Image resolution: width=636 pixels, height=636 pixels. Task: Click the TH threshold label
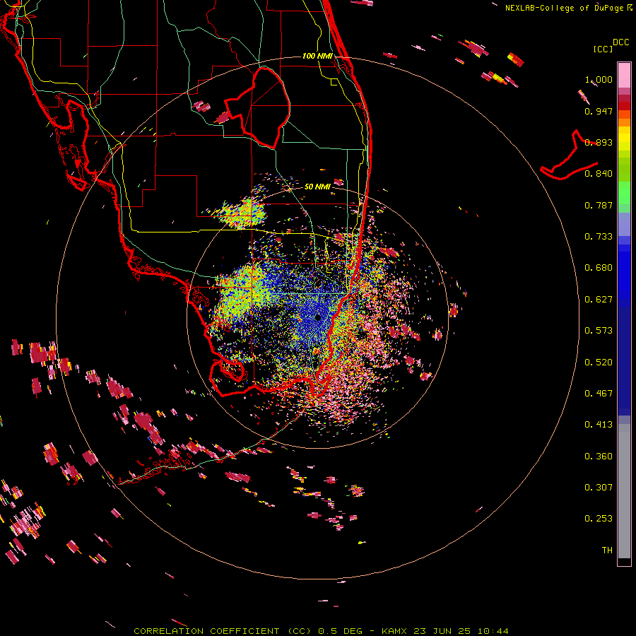[x=607, y=550]
